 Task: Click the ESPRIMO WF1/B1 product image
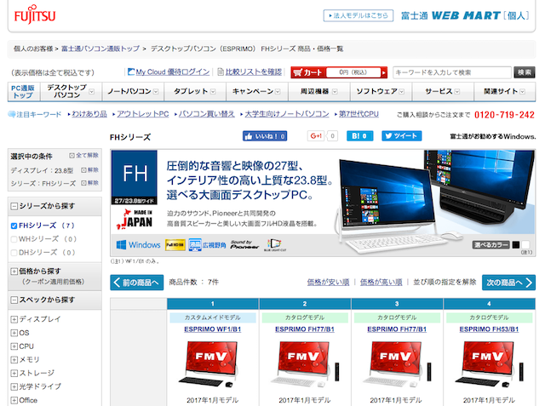click(x=210, y=363)
